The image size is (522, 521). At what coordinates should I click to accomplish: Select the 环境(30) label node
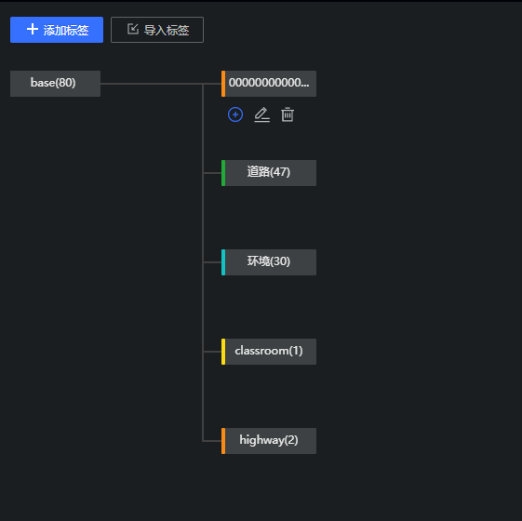(269, 262)
